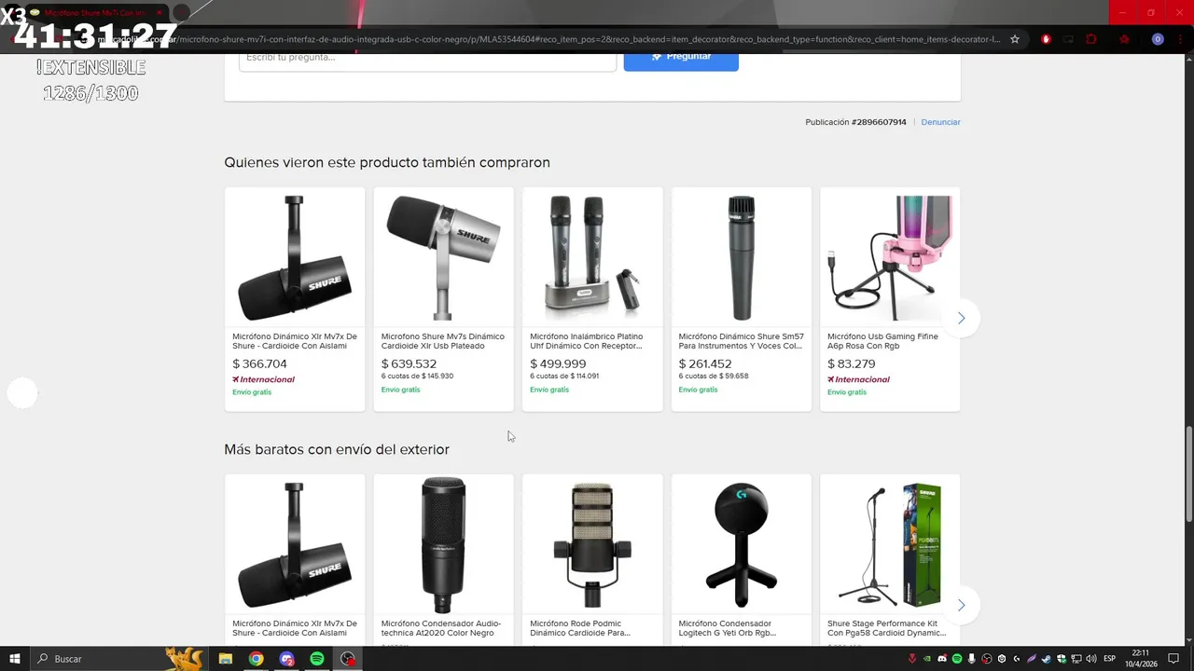The image size is (1194, 671).
Task: Click the taskbar clock showing 22:11
Action: click(x=1141, y=659)
